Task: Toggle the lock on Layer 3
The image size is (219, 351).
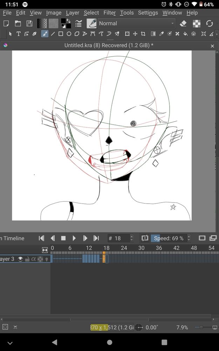Action: pyautogui.click(x=27, y=259)
